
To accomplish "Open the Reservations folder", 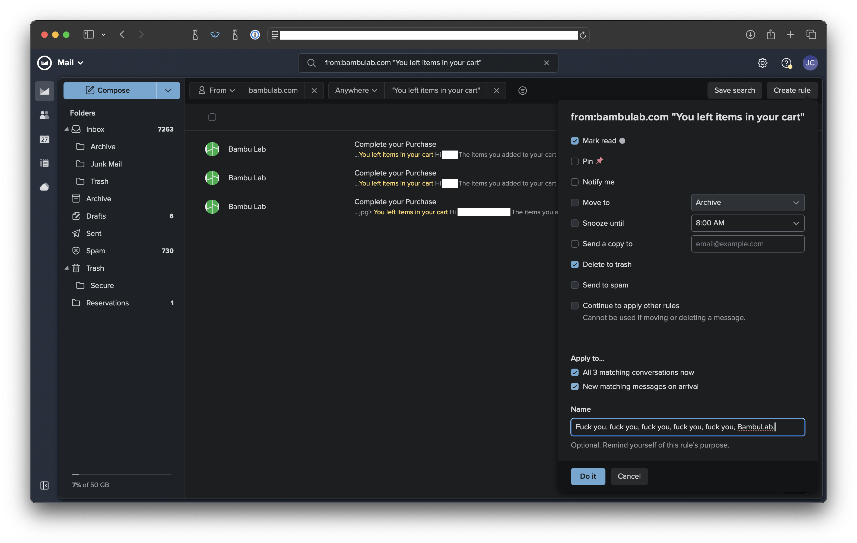I will (x=122, y=303).
